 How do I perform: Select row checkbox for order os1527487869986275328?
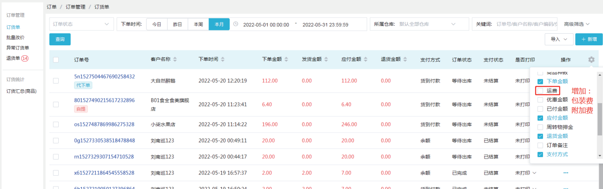[x=56, y=125]
